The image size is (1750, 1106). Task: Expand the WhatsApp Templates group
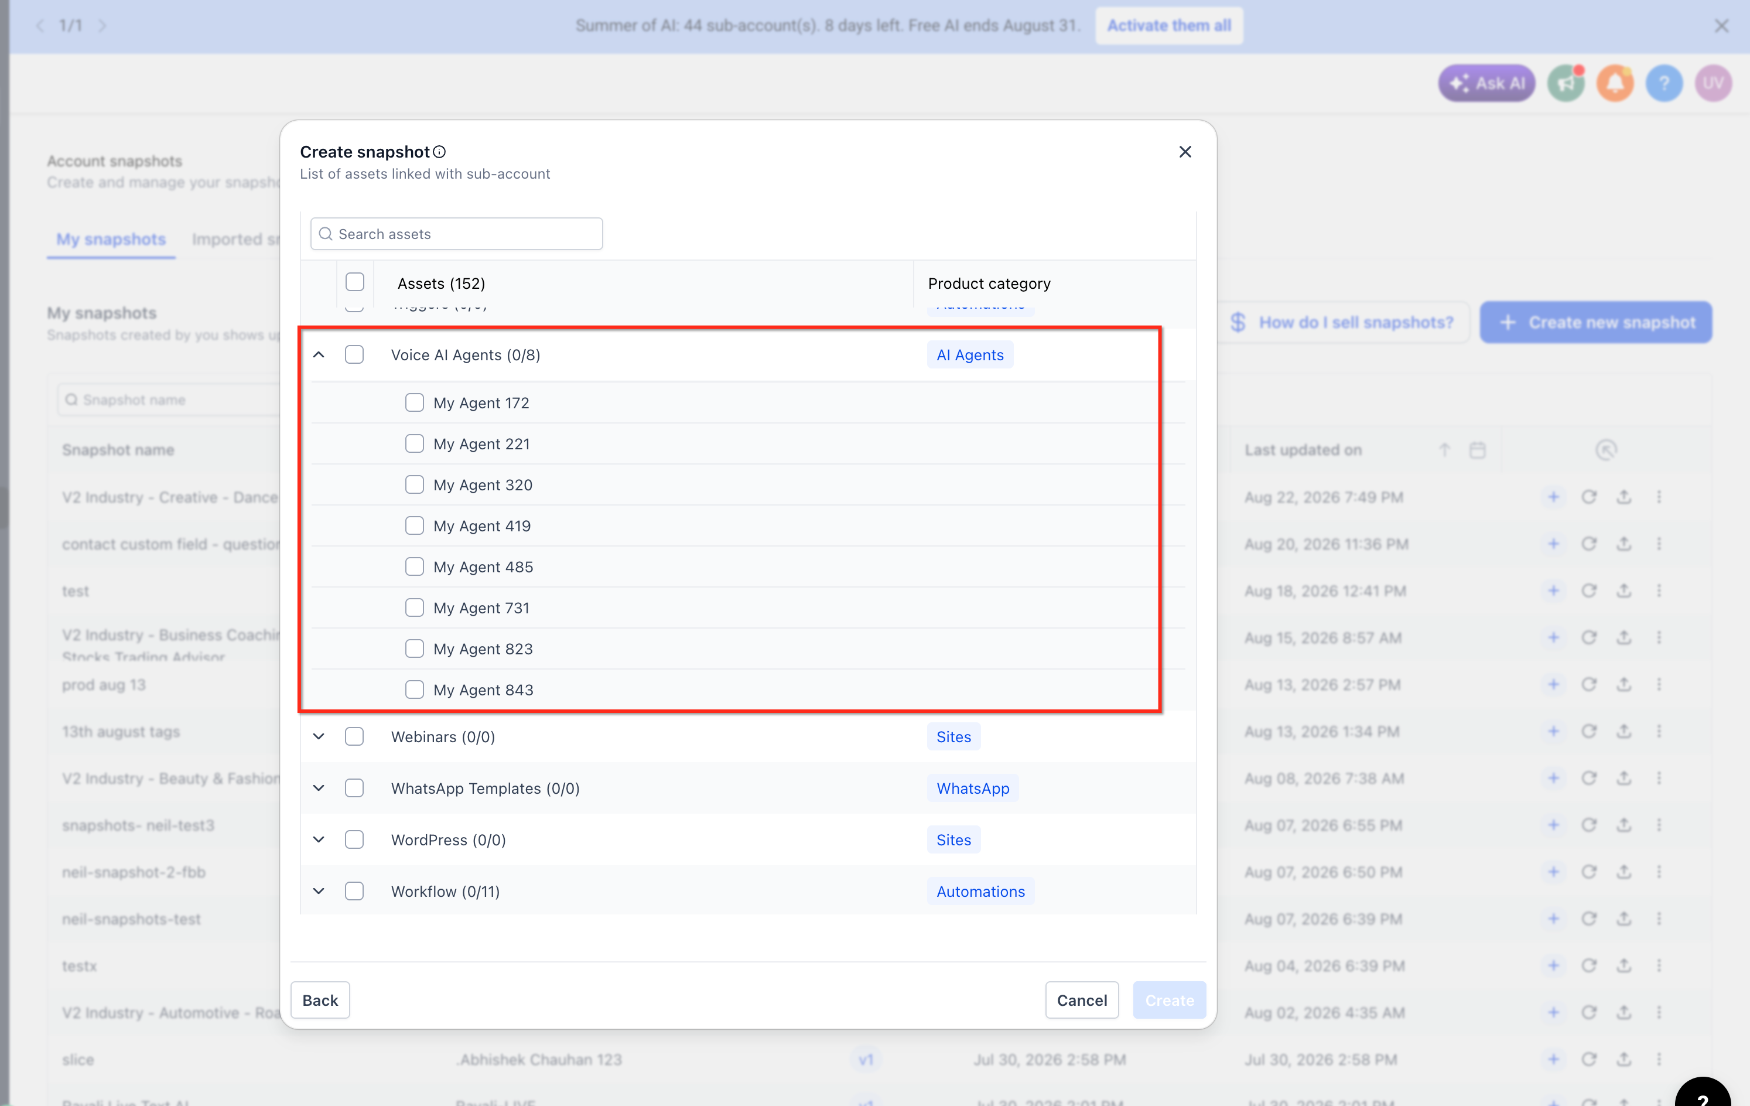coord(318,788)
